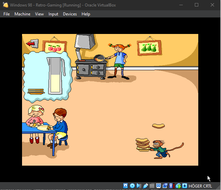Click the batter jug in the thought bubble
221x190 pixels.
(56, 75)
